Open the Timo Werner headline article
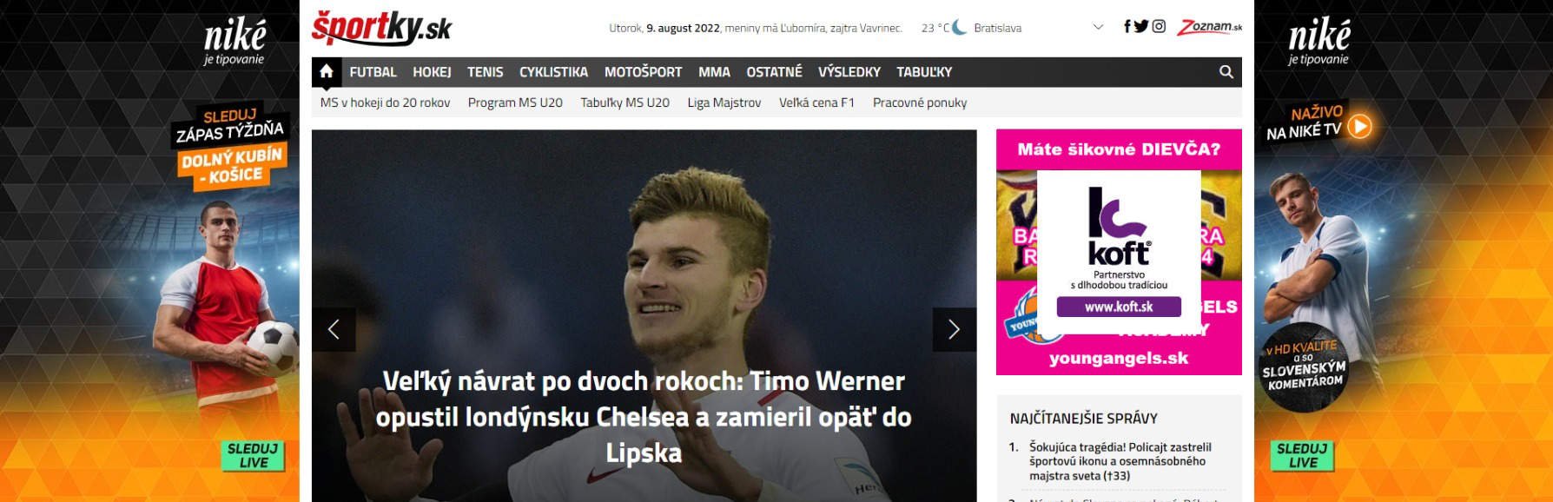Image resolution: width=1553 pixels, height=502 pixels. click(644, 417)
